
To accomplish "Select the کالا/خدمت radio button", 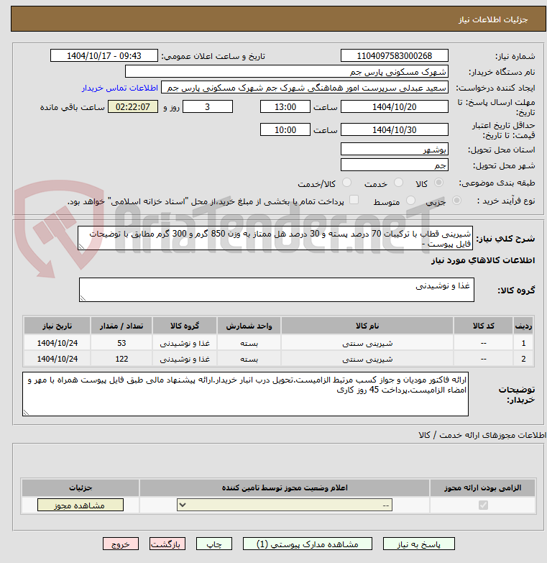I will 346,183.
